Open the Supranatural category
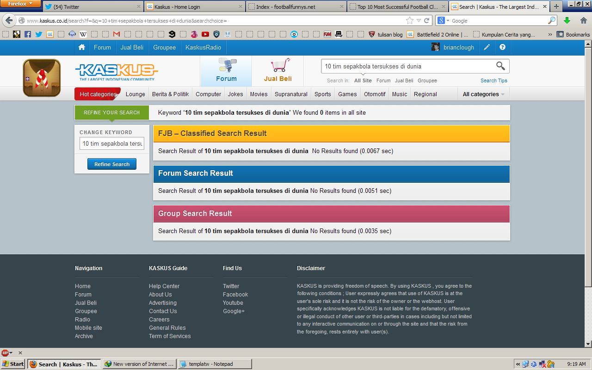Viewport: 592px width, 370px height. point(291,94)
